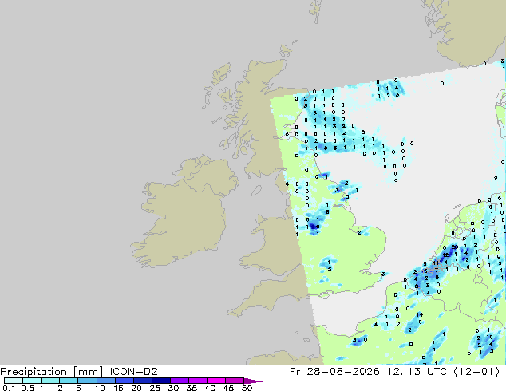Viewport: 506px width, 391px height.
Task: Click the Precipitation [mm] title text
Action: pyautogui.click(x=52, y=372)
